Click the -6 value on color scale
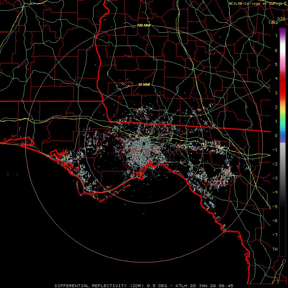The width and height of the screenshot is (288, 288). (x=275, y=221)
